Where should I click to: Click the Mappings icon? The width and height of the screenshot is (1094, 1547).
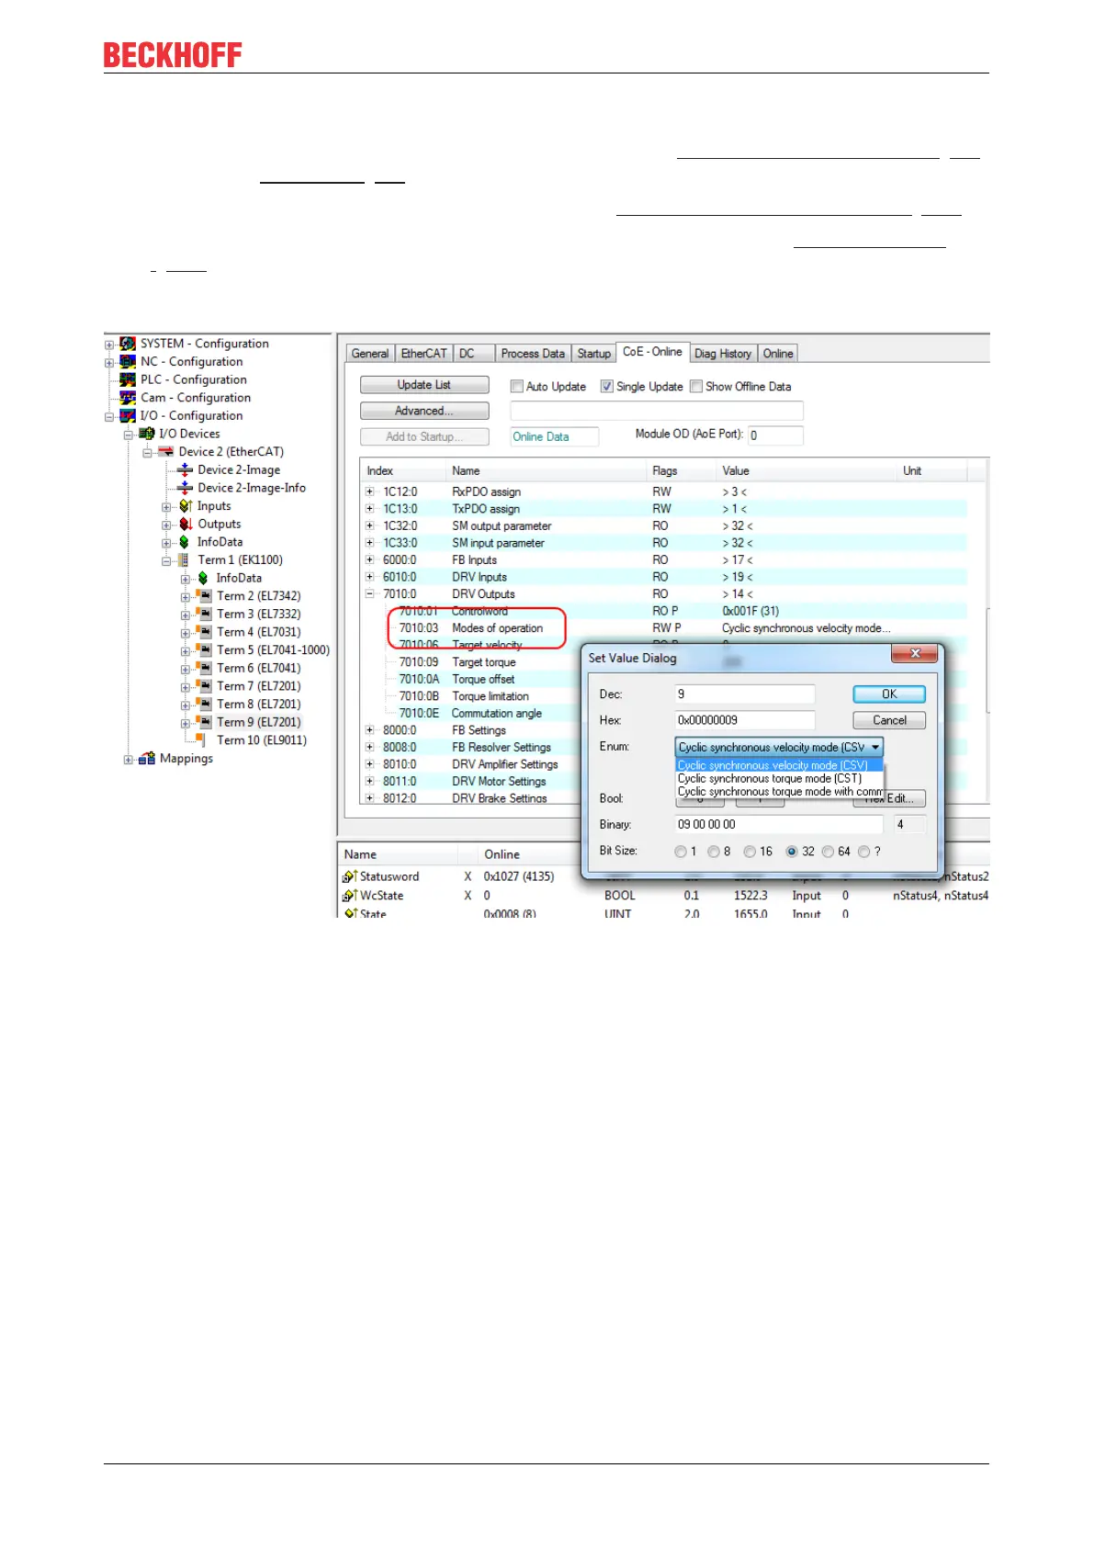click(x=147, y=759)
